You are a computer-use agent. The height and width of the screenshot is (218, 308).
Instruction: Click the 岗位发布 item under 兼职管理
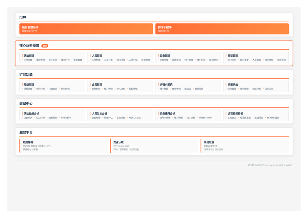tap(232, 60)
